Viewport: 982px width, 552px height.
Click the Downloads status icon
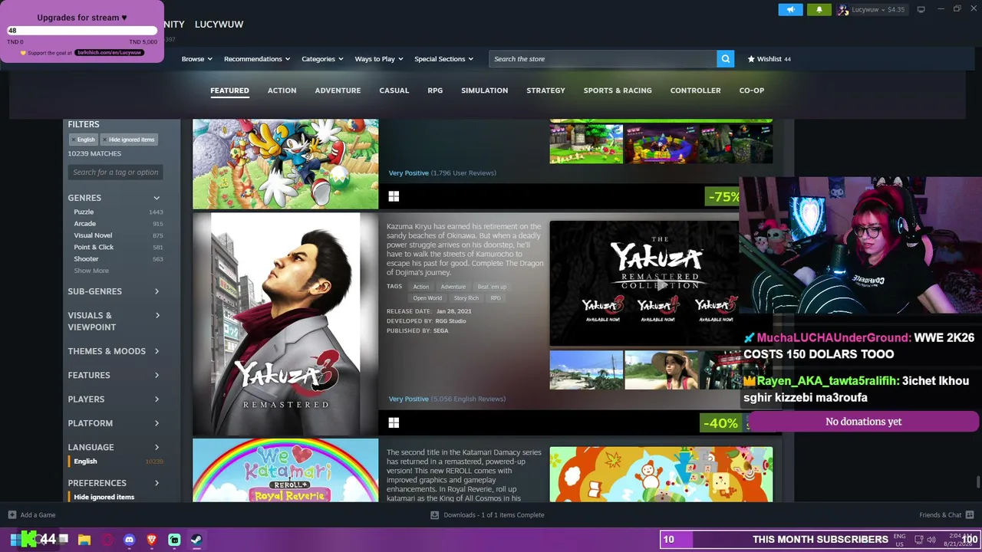pos(434,515)
